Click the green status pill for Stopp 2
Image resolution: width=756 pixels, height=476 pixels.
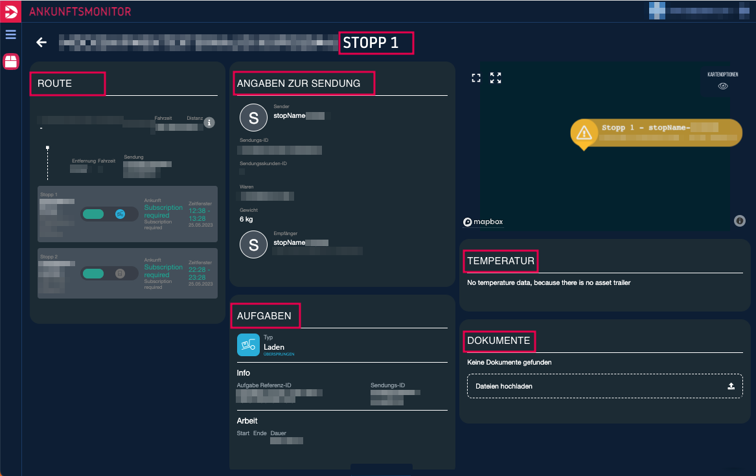(94, 274)
